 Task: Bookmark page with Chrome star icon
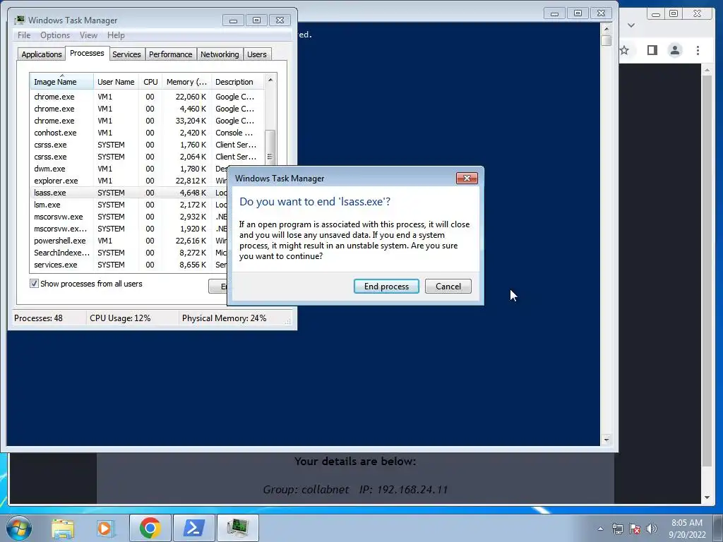click(x=624, y=50)
